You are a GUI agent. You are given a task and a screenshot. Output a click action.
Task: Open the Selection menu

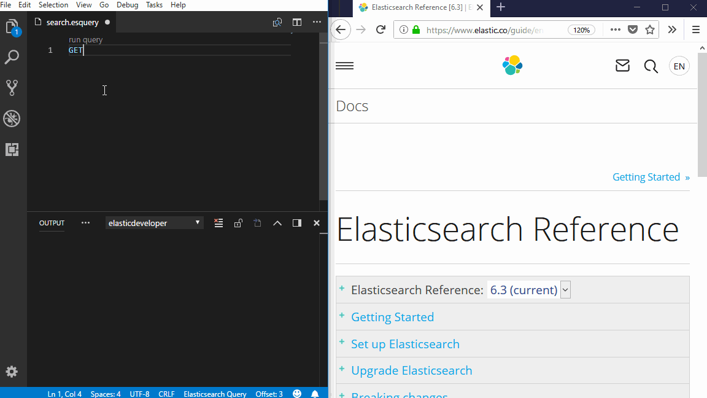(53, 5)
